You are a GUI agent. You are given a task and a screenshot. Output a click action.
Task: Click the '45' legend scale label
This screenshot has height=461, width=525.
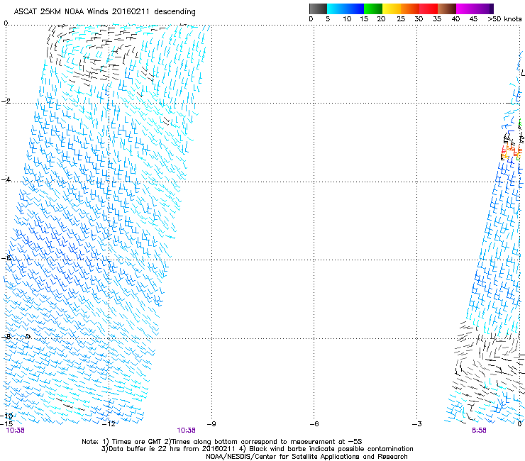pyautogui.click(x=473, y=19)
